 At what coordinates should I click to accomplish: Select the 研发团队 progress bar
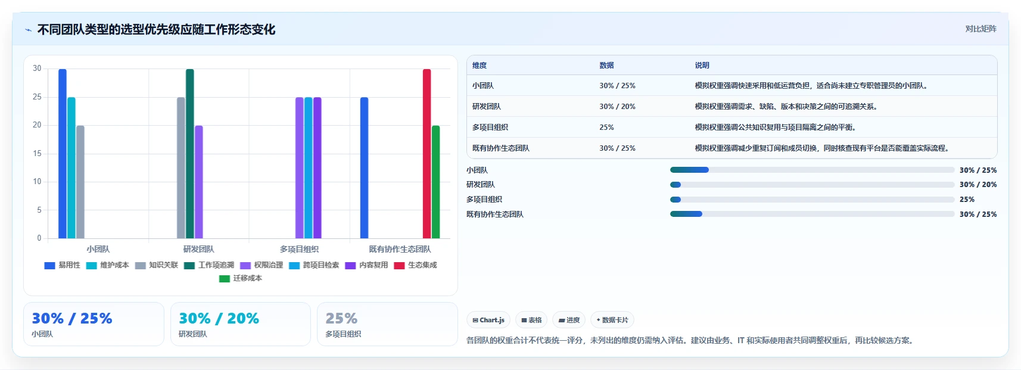[x=812, y=185]
